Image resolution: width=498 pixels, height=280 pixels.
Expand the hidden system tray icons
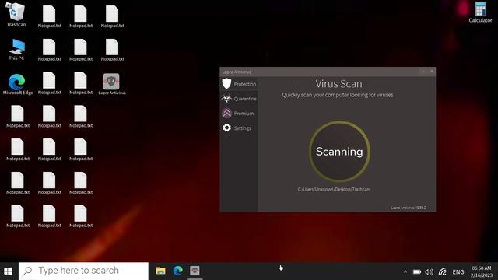[x=405, y=271]
